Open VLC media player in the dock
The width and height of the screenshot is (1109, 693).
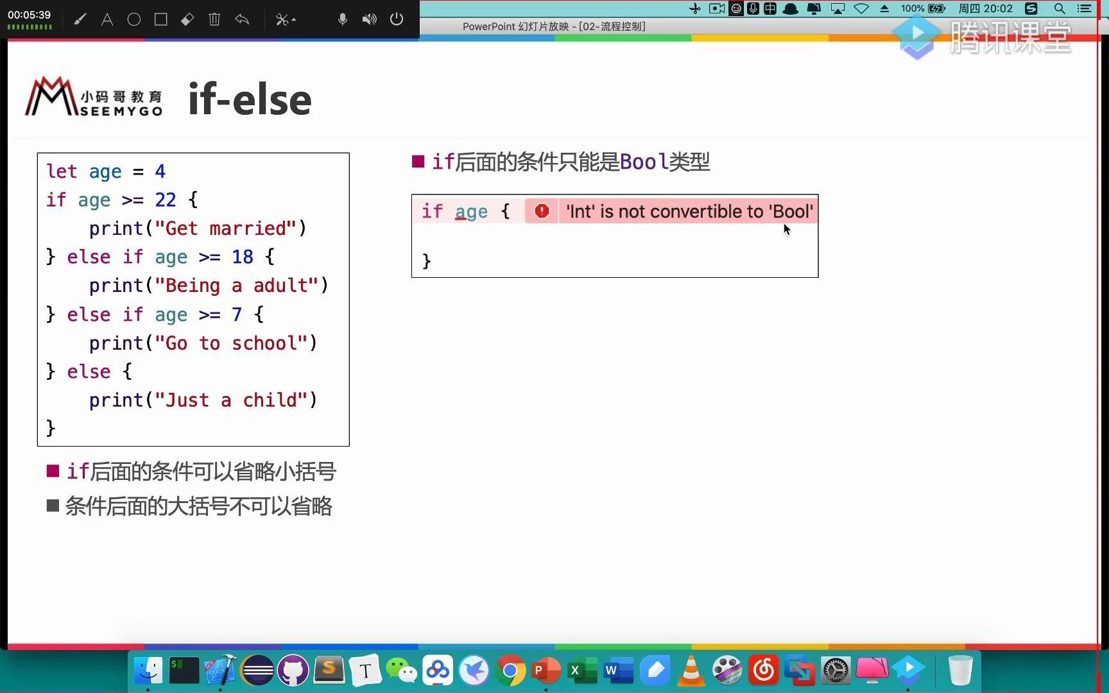(x=691, y=671)
